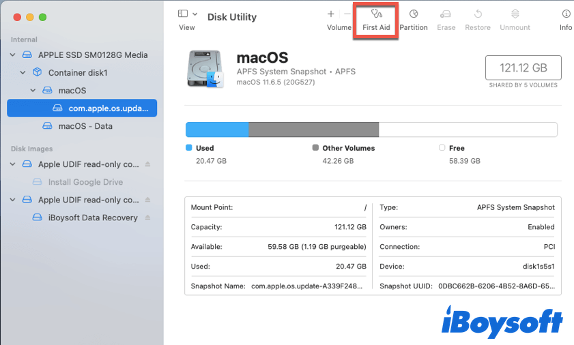Image resolution: width=574 pixels, height=345 pixels.
Task: Collapse APPLE SSD SM0128G Media tree
Action: tap(13, 55)
